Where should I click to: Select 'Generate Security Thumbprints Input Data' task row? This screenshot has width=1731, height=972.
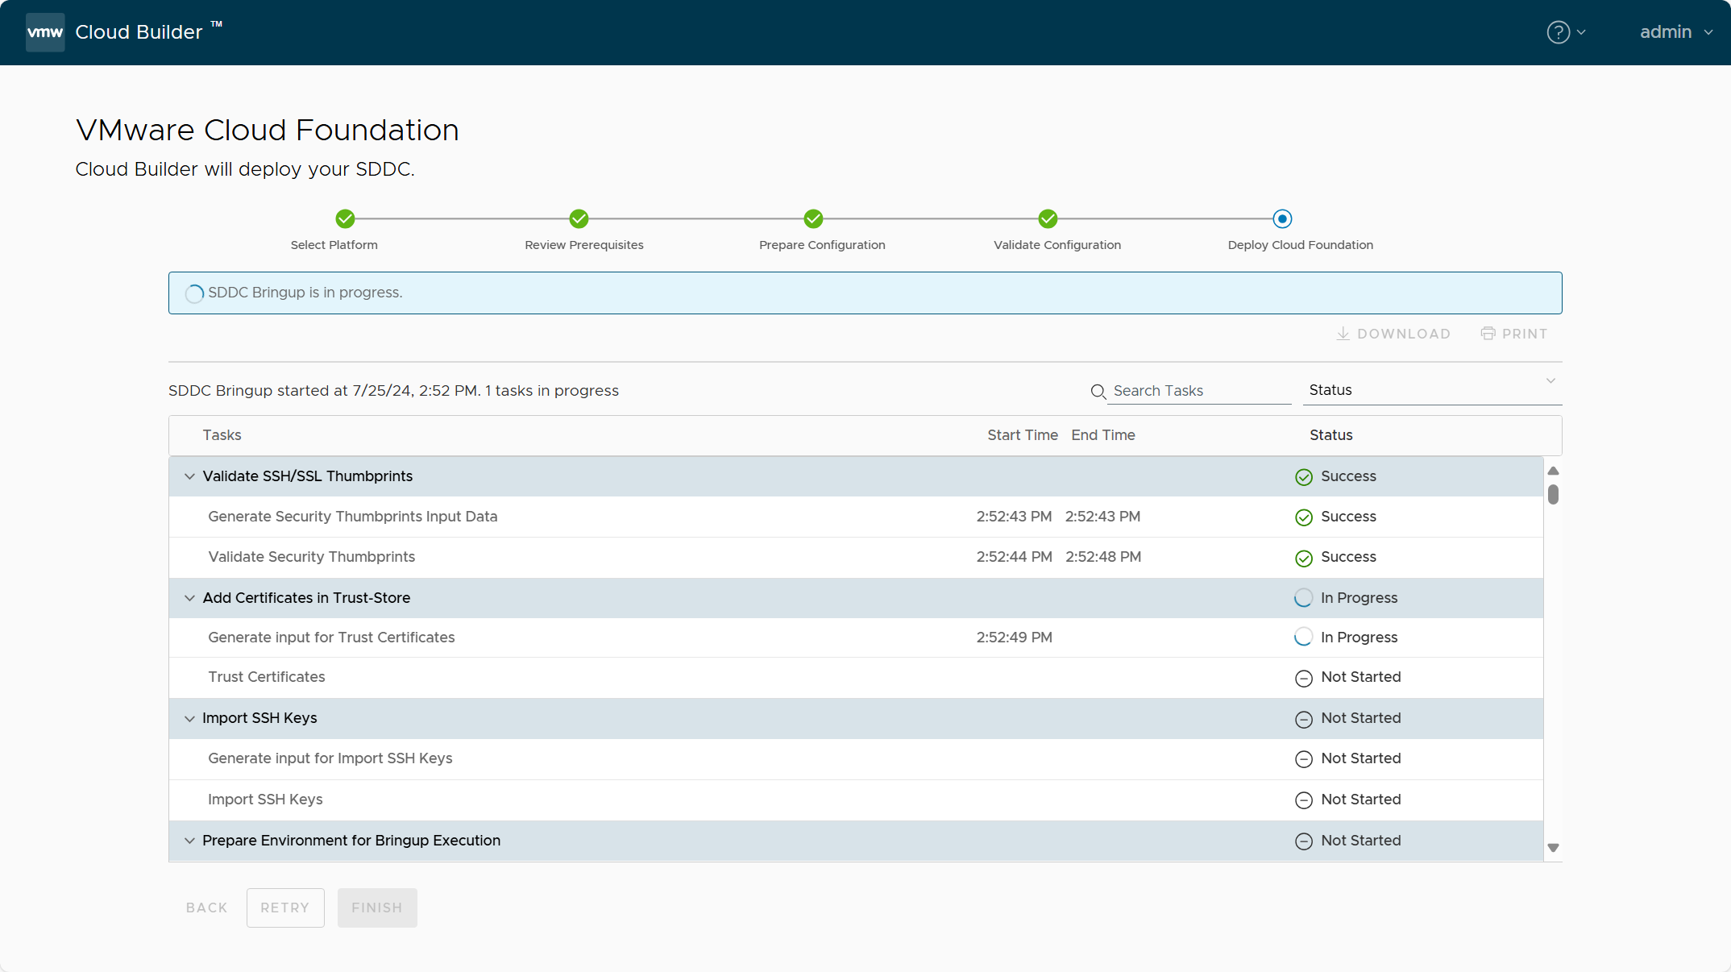click(x=856, y=517)
